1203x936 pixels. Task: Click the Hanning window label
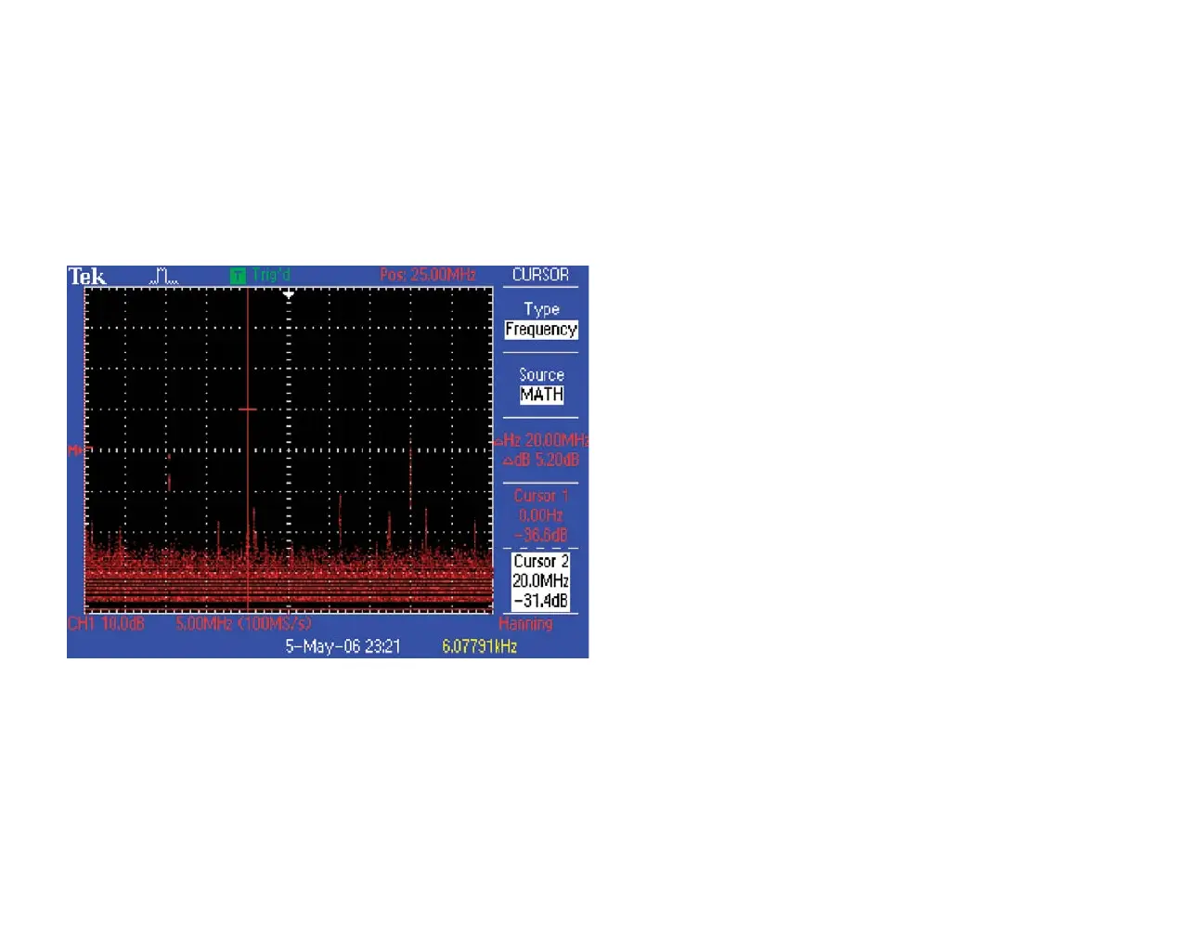pyautogui.click(x=525, y=624)
